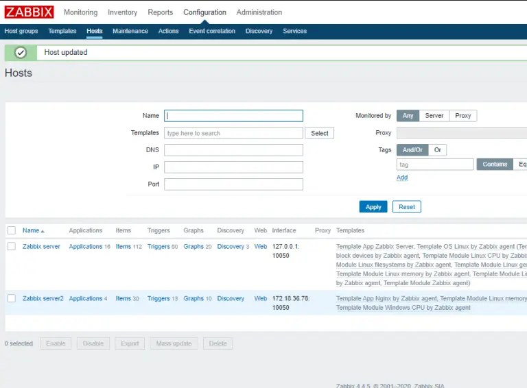Viewport: 527px width, 388px height.
Task: Click the Disable hosts button
Action: click(x=93, y=343)
